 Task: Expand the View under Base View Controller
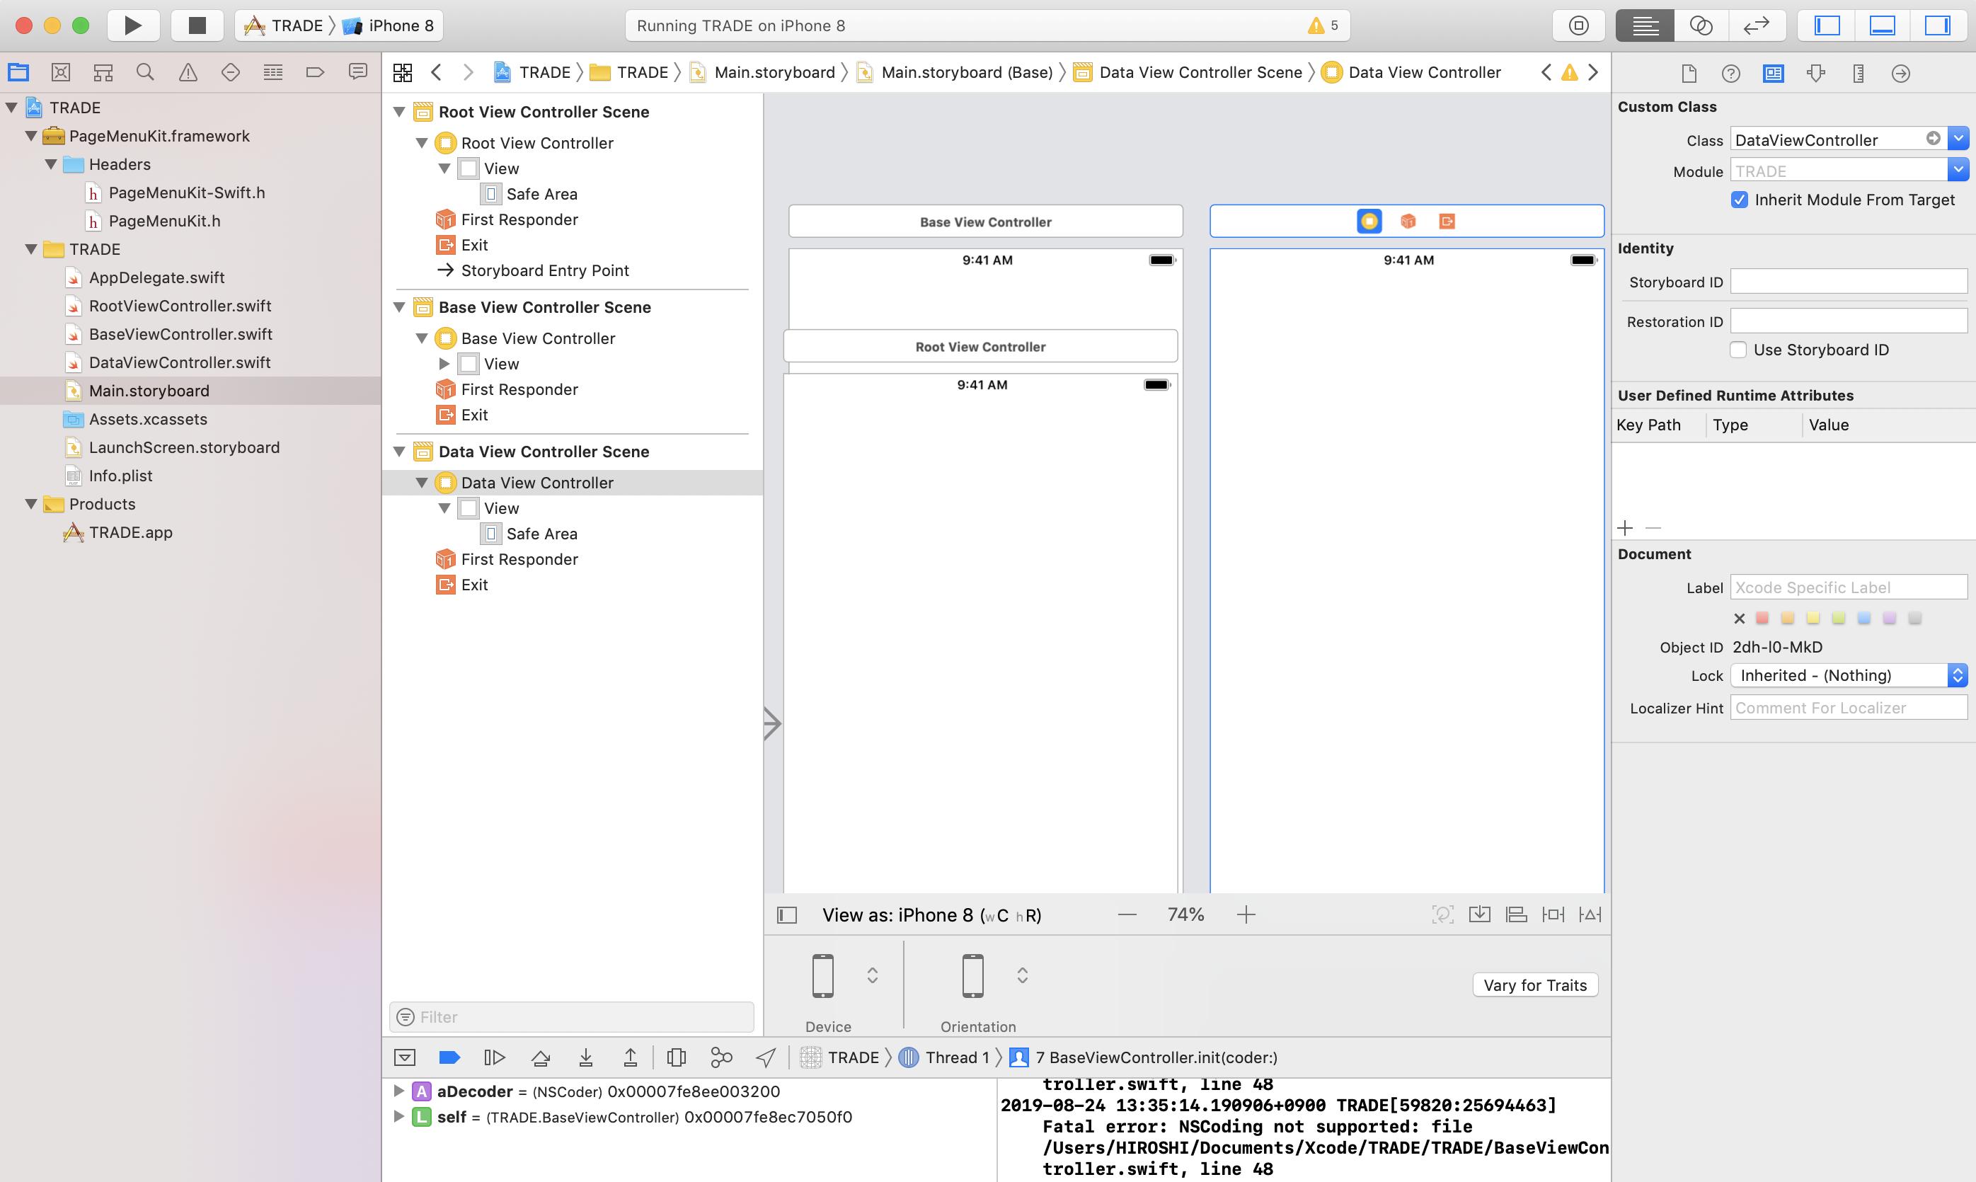[444, 364]
